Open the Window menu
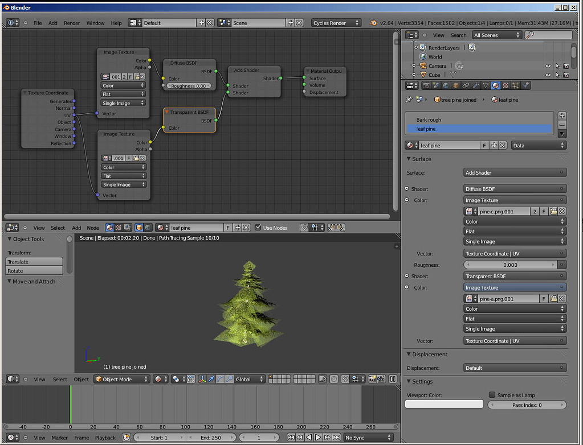Screen dimensions: 583x445 (95, 23)
